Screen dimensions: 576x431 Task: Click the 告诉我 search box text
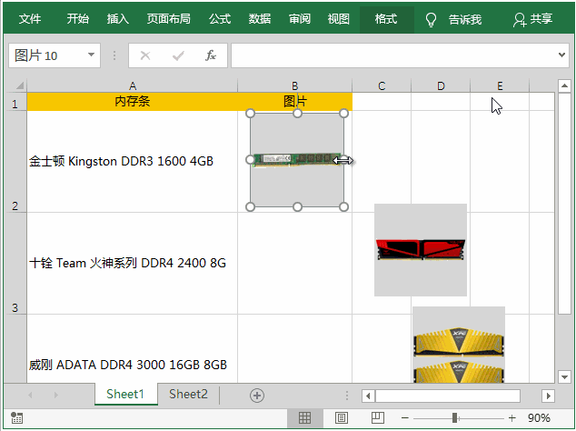pyautogui.click(x=464, y=19)
